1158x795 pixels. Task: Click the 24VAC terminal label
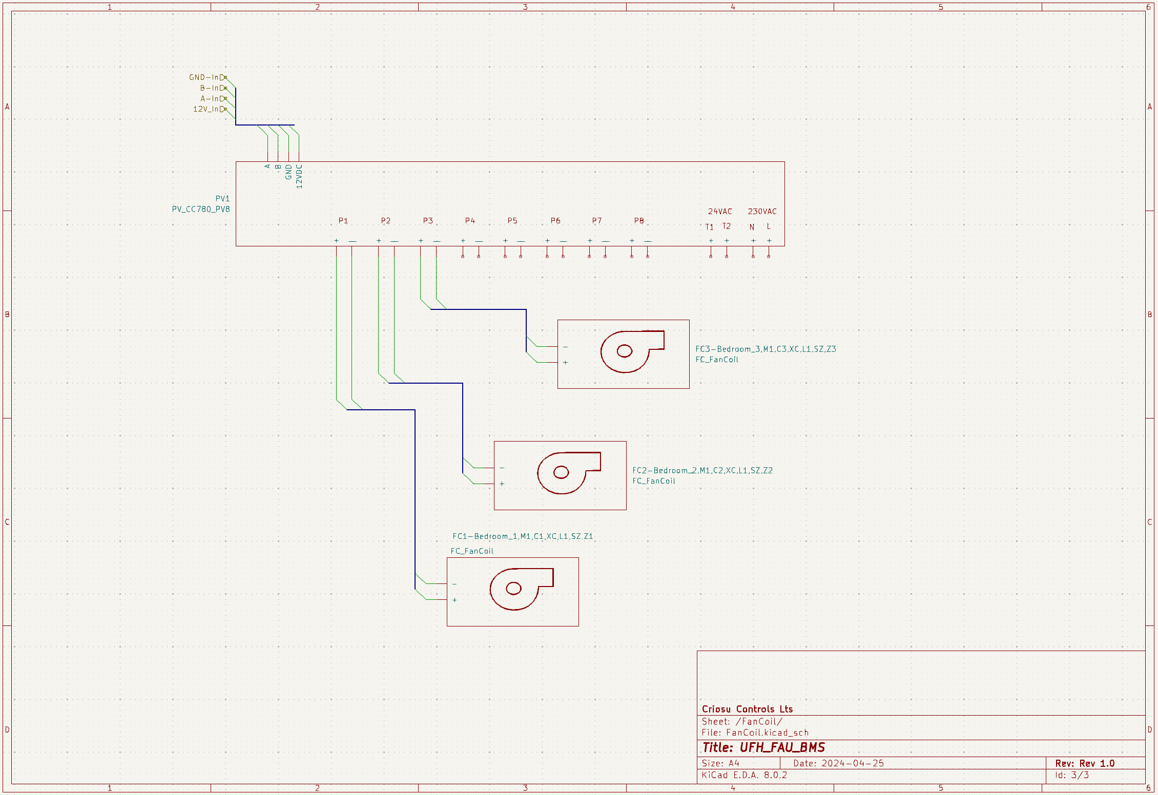pos(720,212)
